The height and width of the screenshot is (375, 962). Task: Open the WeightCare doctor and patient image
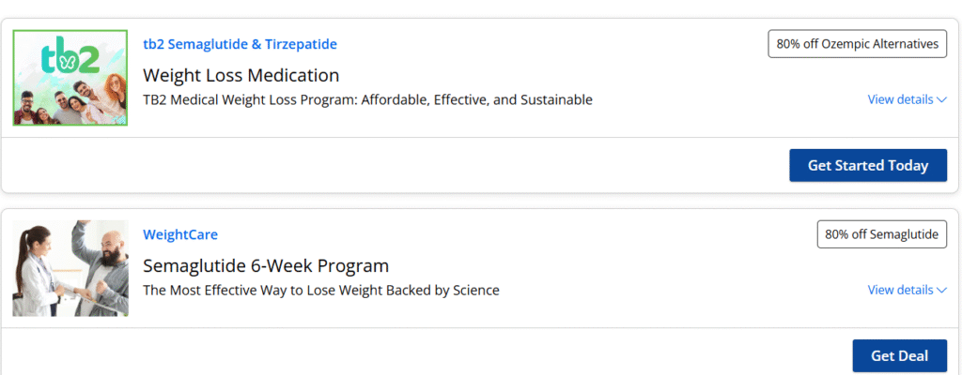70,268
